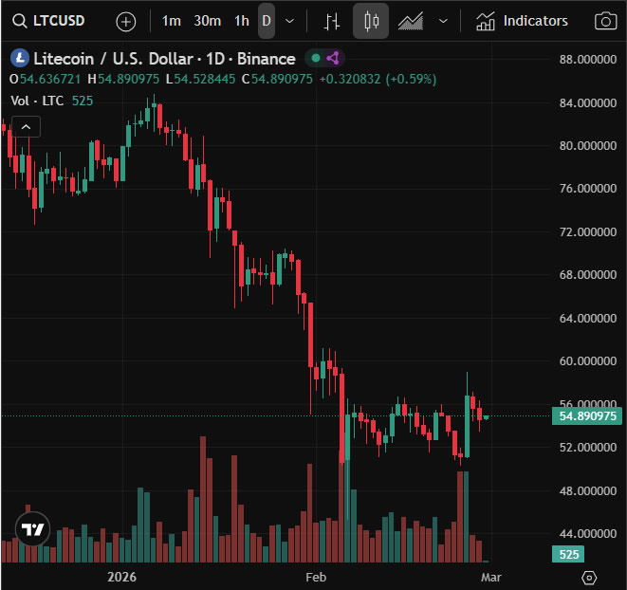The height and width of the screenshot is (590, 627).
Task: Switch to the 30m timeframe
Action: point(207,21)
